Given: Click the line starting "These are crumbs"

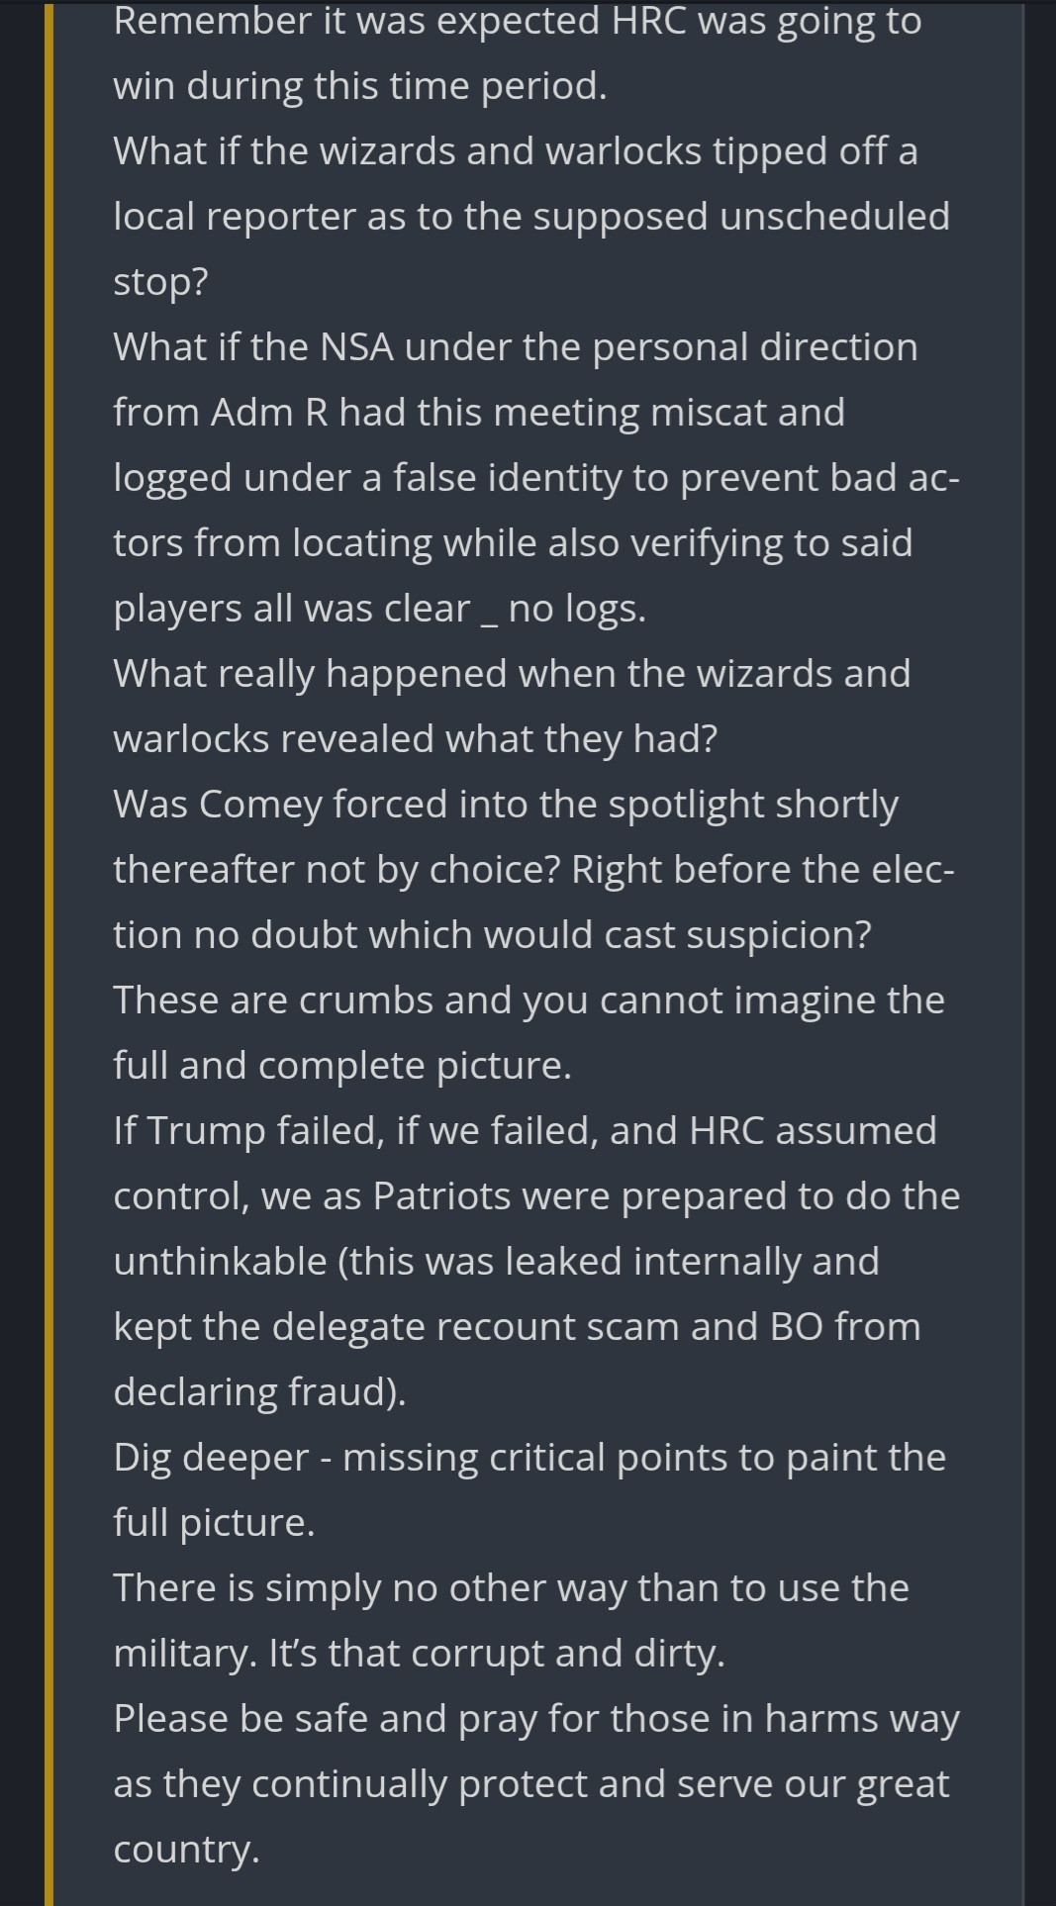Looking at the screenshot, I should [x=528, y=1001].
